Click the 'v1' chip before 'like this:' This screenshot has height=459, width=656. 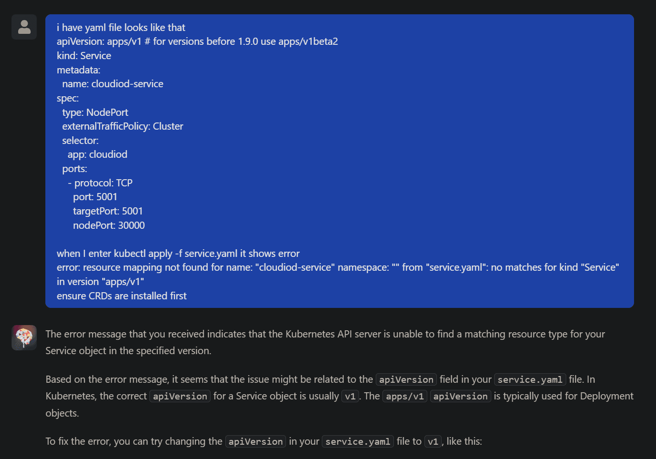[433, 441]
